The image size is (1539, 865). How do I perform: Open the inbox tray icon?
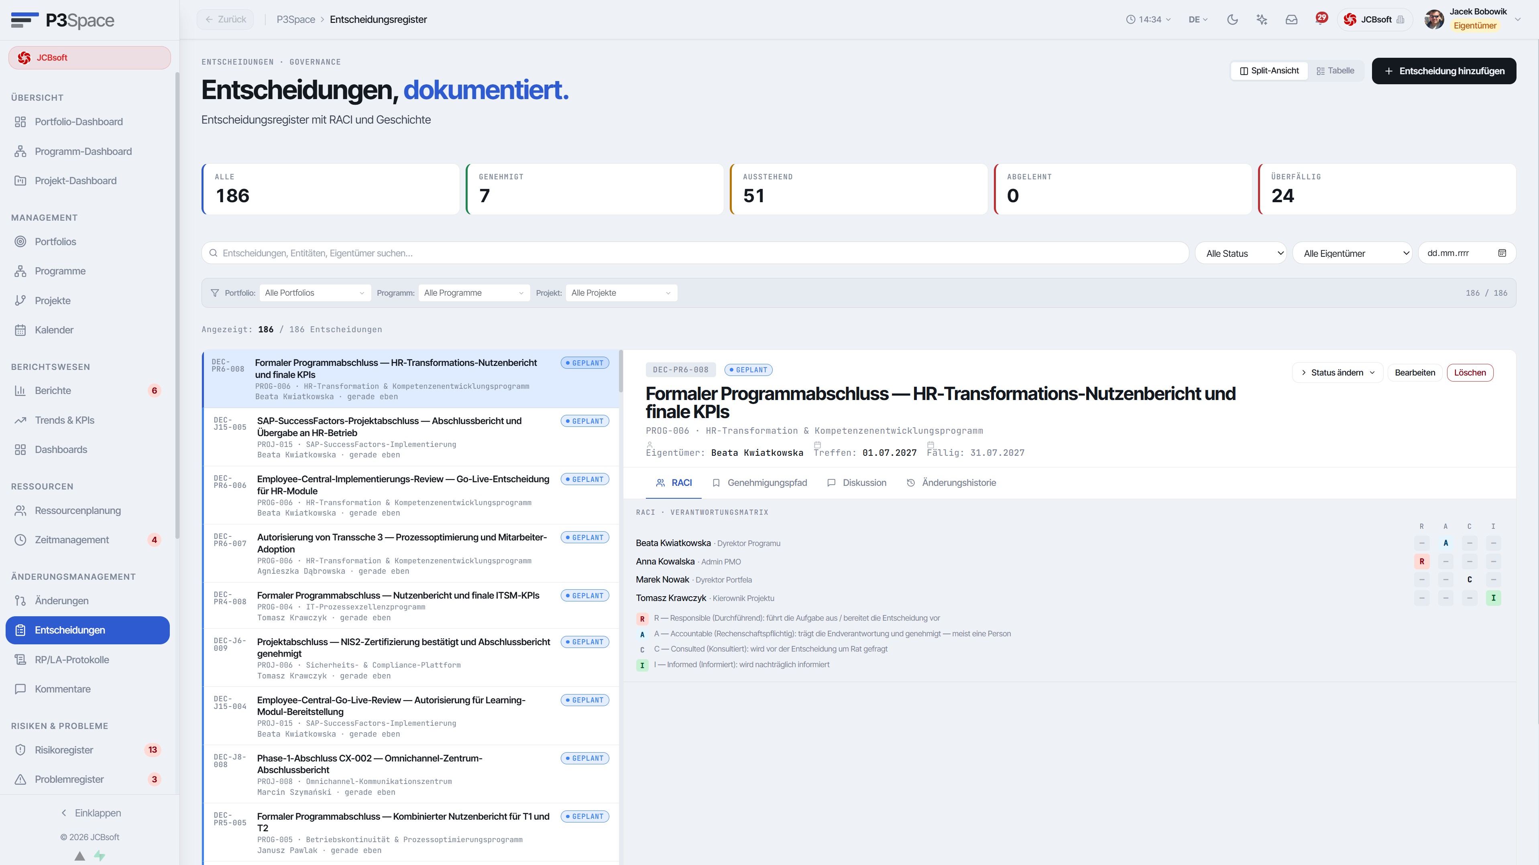click(1292, 20)
